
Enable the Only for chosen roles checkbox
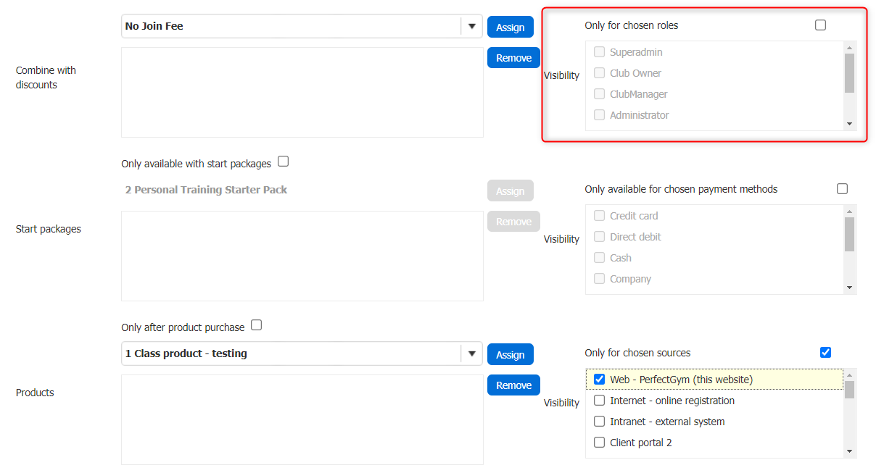(820, 25)
